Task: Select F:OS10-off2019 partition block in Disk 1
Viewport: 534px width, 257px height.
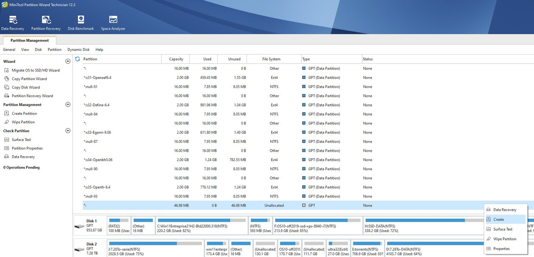Action: (317, 225)
